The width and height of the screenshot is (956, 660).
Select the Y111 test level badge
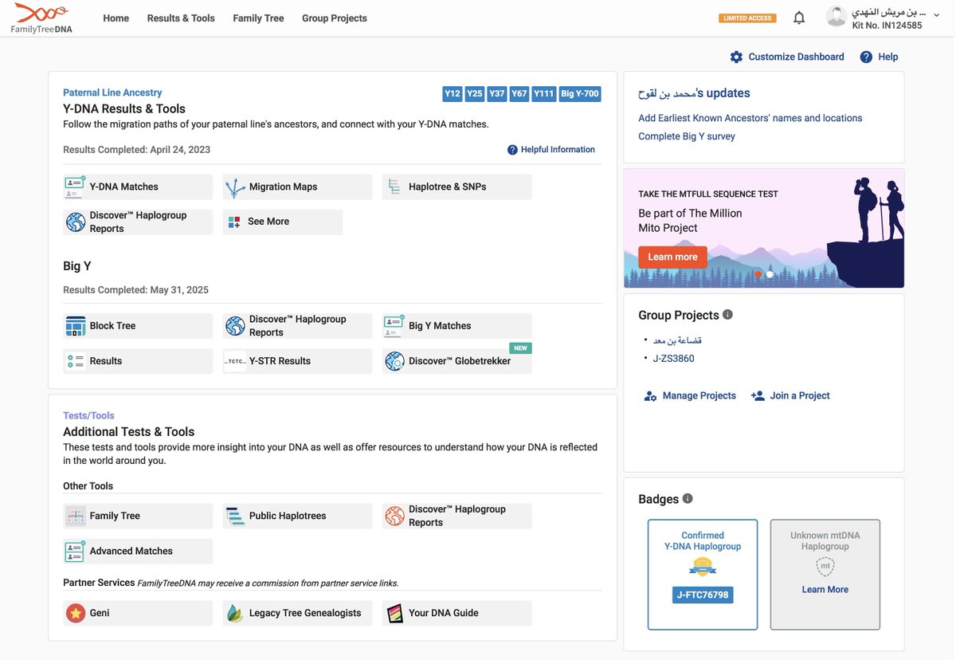pos(544,94)
